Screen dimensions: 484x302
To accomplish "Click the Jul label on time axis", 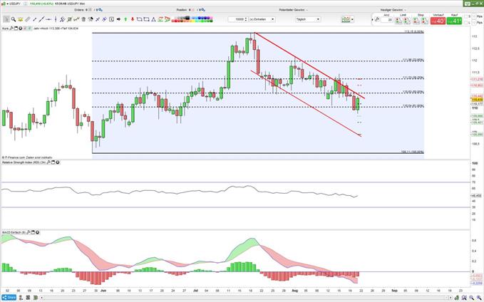I will pos(196,291).
